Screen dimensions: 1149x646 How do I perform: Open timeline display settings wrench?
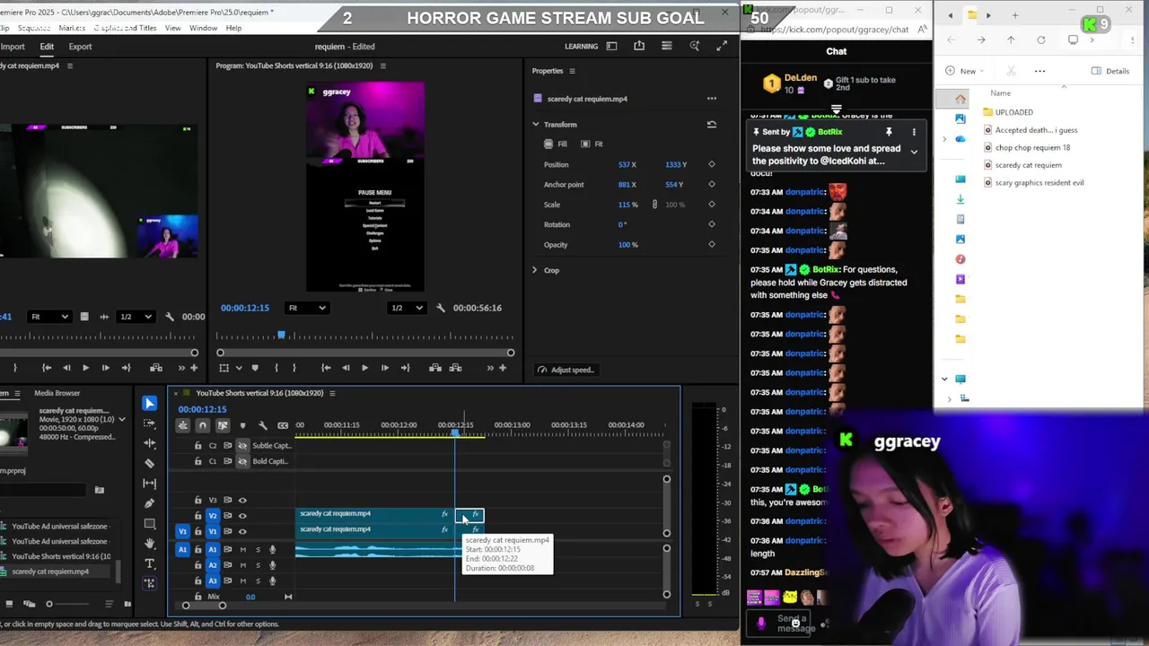point(262,425)
